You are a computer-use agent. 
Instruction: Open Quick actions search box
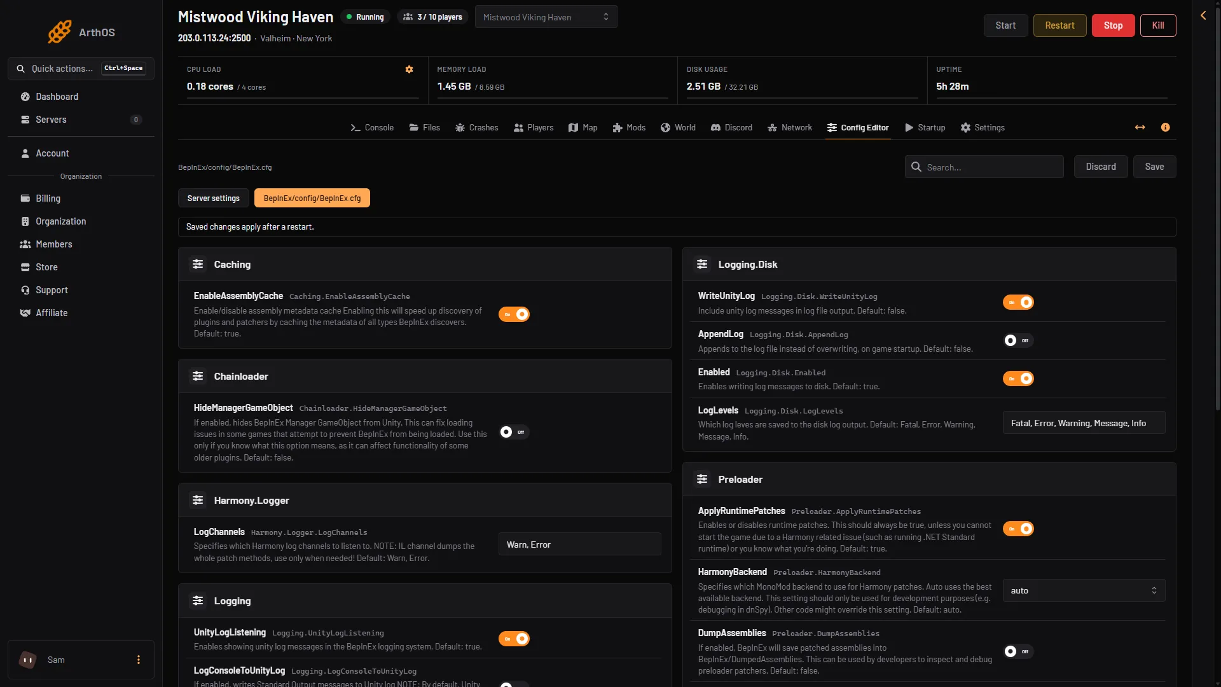click(81, 69)
